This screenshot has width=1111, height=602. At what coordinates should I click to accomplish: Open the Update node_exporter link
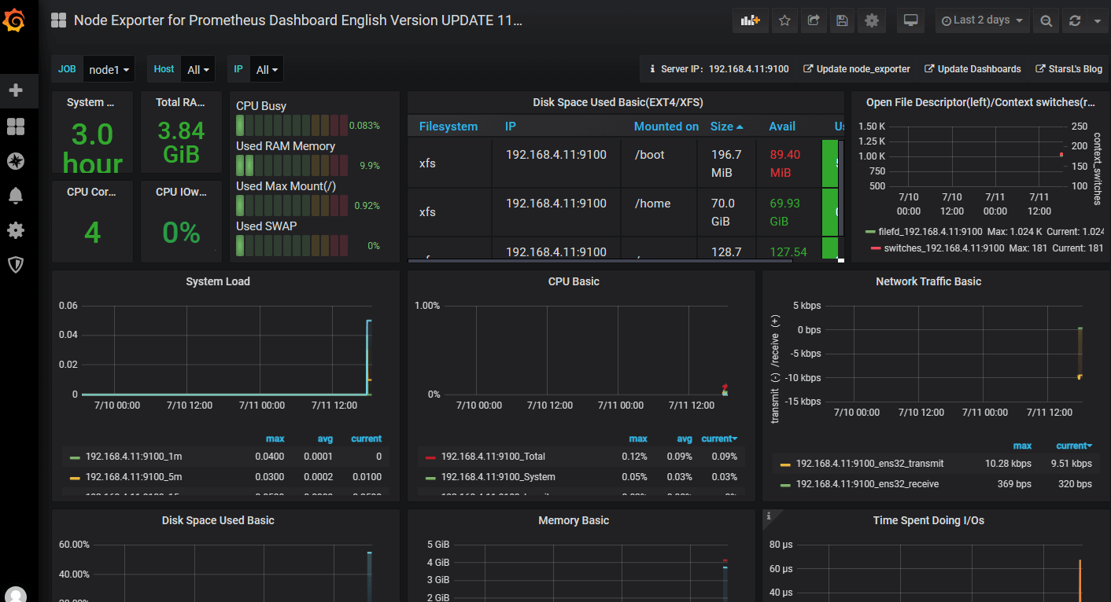(856, 69)
